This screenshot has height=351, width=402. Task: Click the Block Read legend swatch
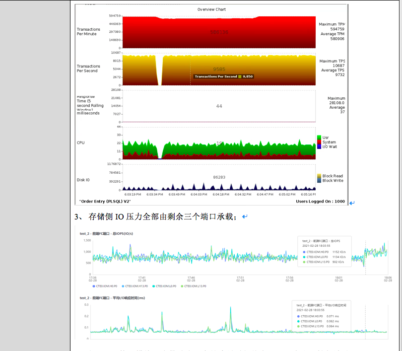click(319, 176)
